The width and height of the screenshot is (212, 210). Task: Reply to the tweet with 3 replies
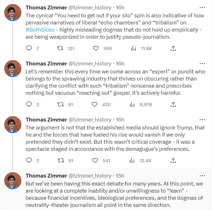click(29, 104)
